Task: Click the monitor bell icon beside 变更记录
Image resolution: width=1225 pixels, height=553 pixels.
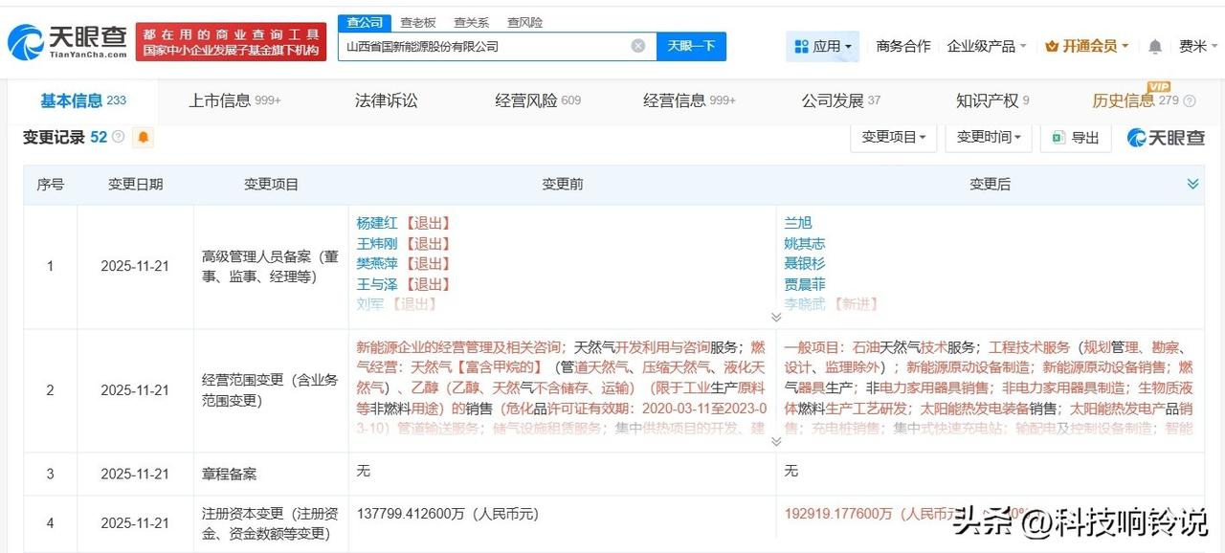Action: point(143,137)
